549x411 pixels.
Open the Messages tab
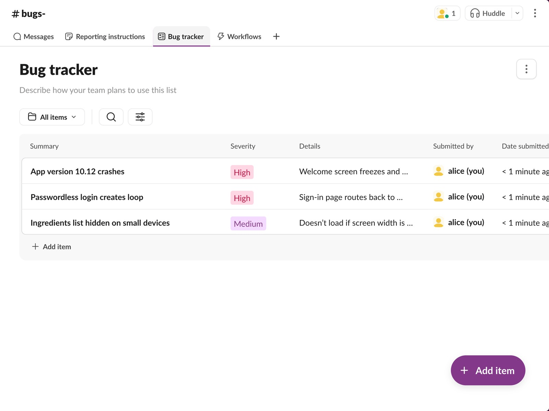[x=34, y=36]
